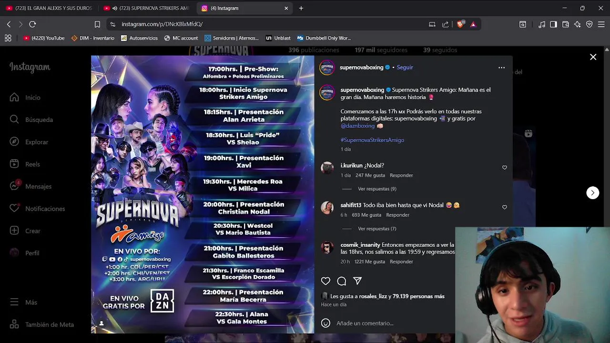Image resolution: width=610 pixels, height=343 pixels.
Task: Switch to EL GRAN ALEXIS YouTube tab
Action: 49,8
